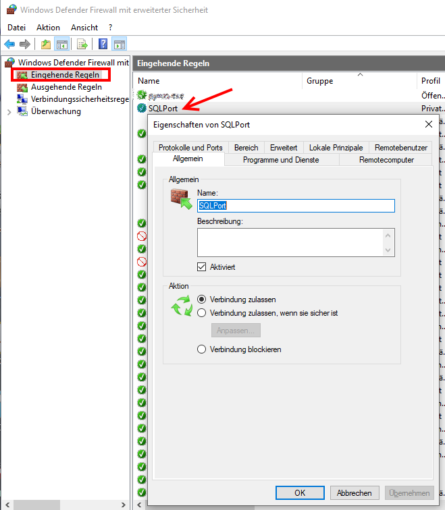Click the Abbrechen button
Screen dimensions: 445x510
pos(355,493)
